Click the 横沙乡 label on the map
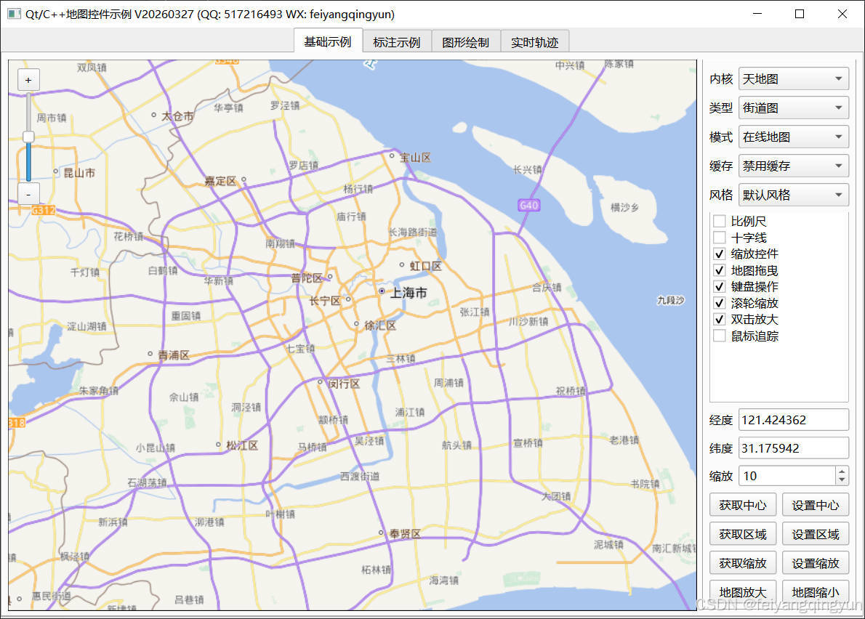865x619 pixels. coord(624,207)
